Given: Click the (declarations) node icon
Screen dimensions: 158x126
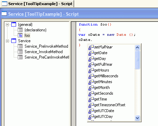Looking at the screenshot, I should [20, 30].
